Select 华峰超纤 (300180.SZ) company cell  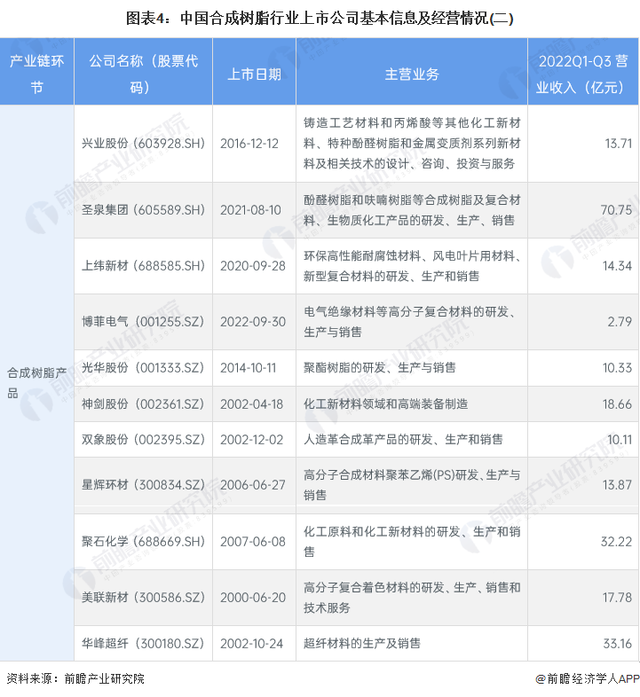point(142,643)
